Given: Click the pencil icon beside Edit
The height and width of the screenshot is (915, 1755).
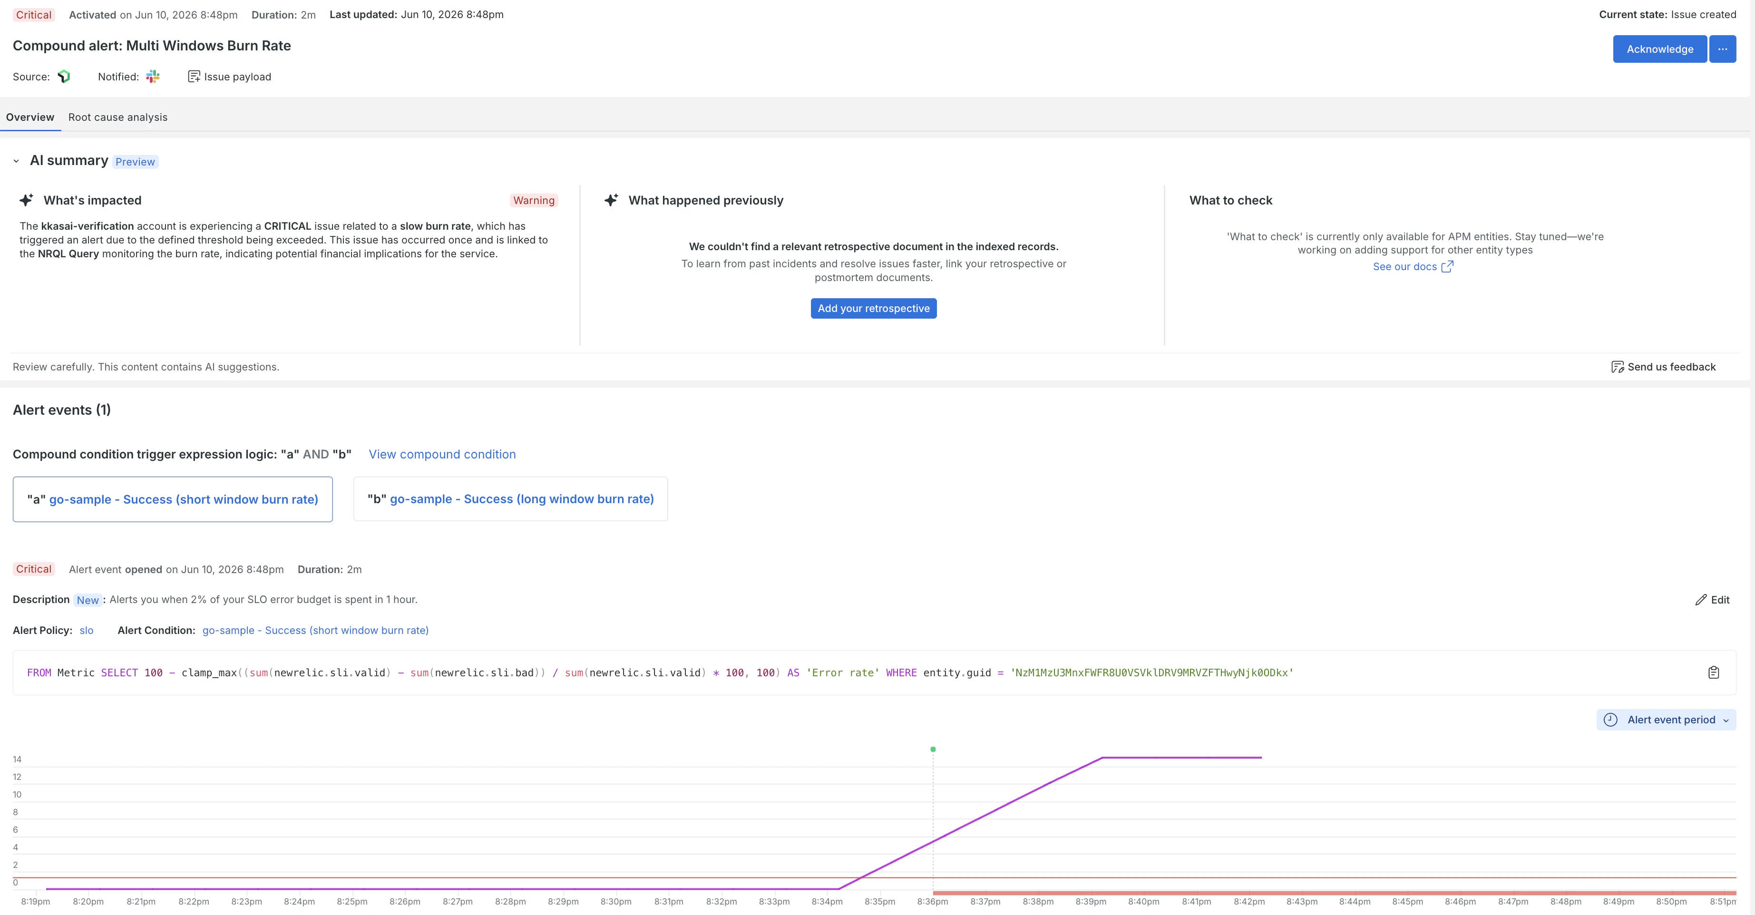Looking at the screenshot, I should pos(1700,600).
